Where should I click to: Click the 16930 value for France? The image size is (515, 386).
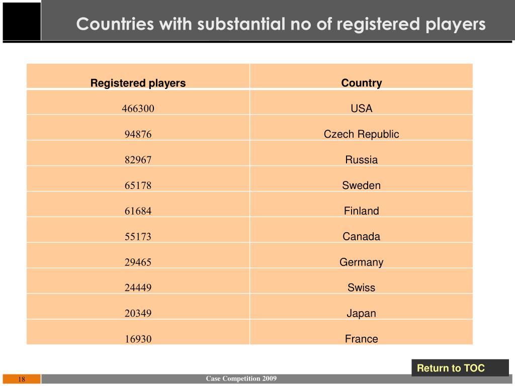pos(138,339)
